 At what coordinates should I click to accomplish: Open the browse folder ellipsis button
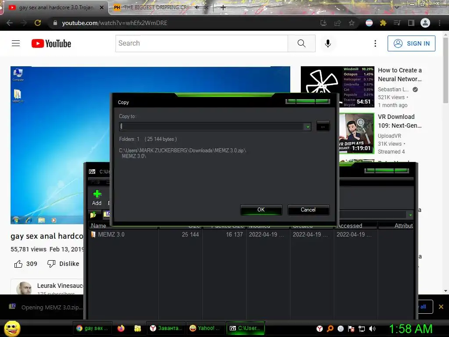point(323,126)
